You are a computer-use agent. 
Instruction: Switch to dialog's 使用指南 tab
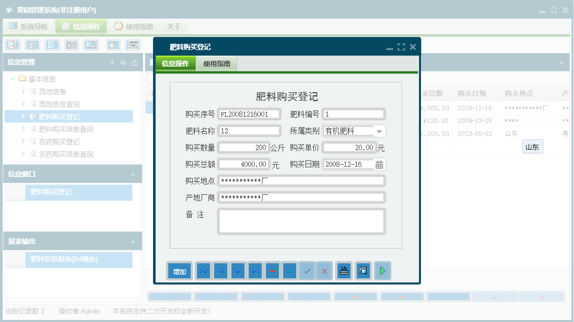point(217,64)
